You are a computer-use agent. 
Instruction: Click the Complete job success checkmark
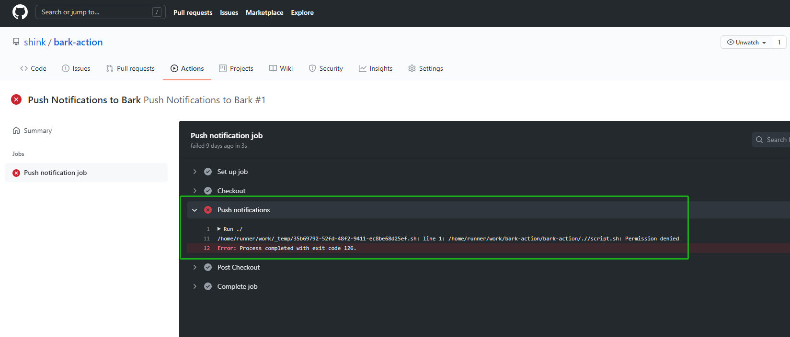[x=208, y=286]
